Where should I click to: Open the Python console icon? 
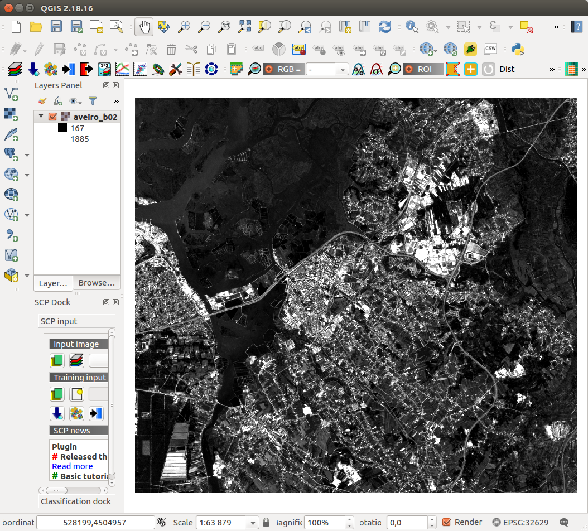point(518,49)
